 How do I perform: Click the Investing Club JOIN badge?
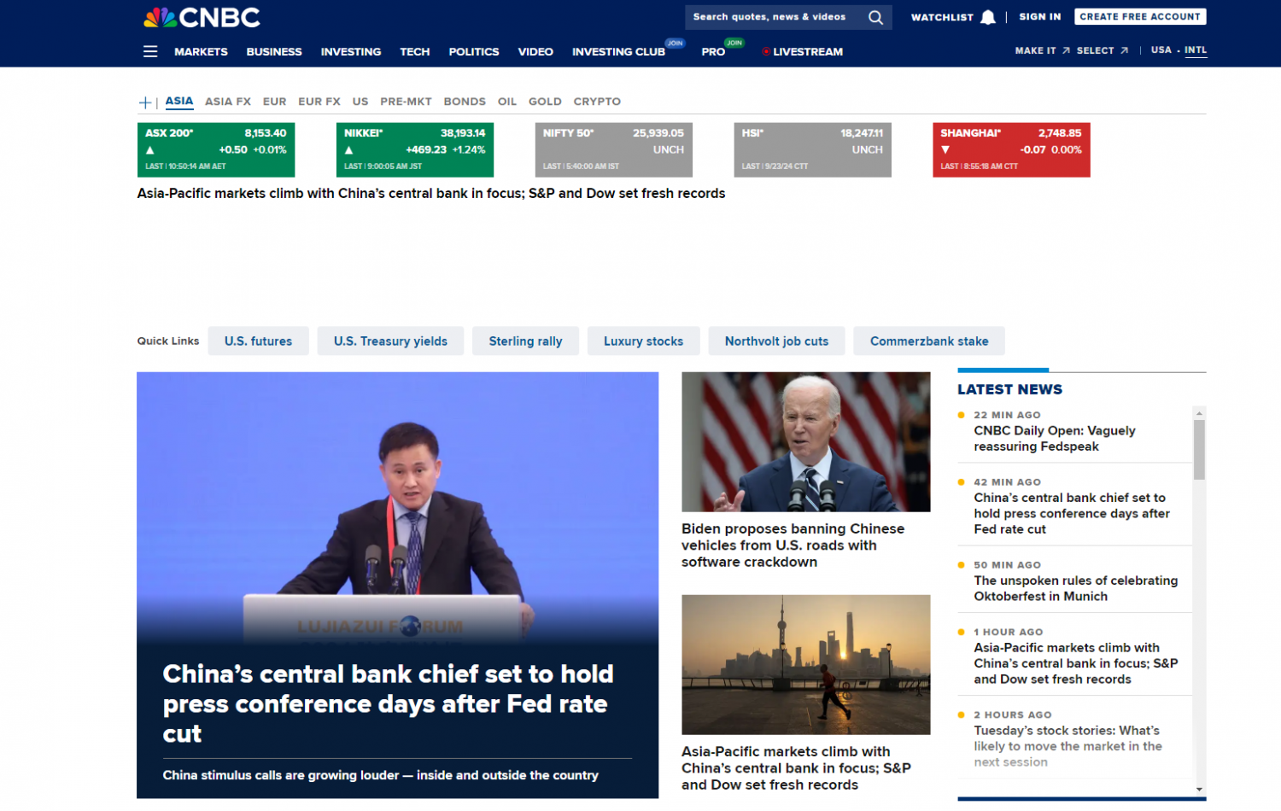(x=676, y=43)
